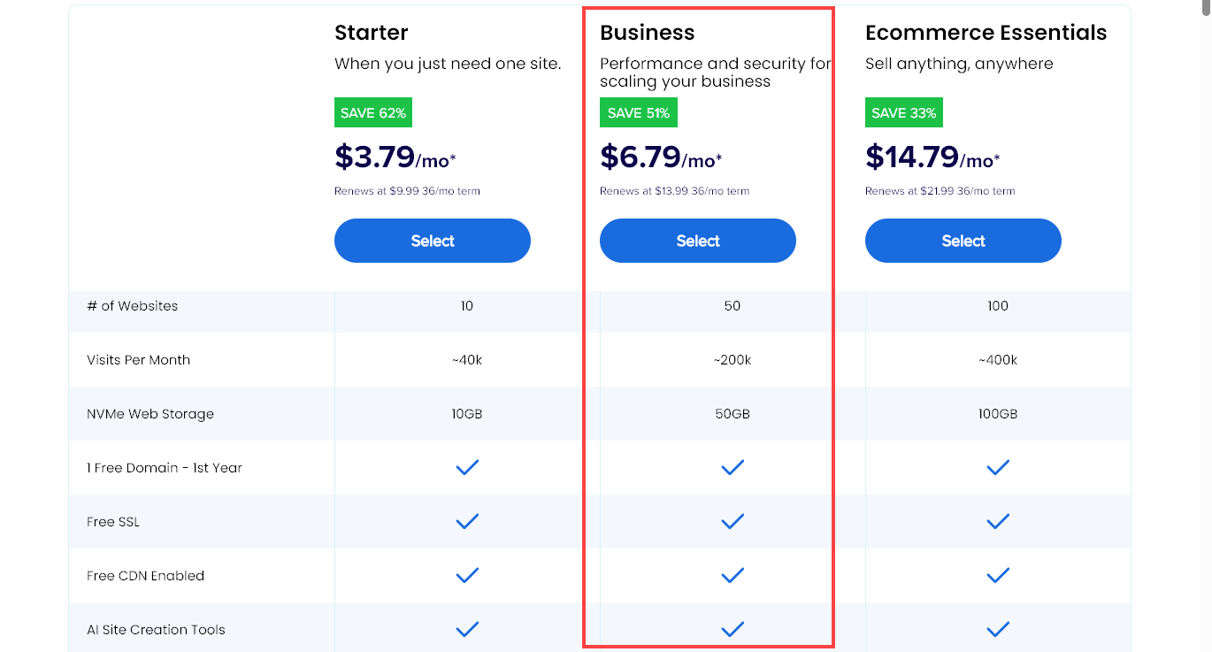Screen dimensions: 1212x652
Task: Click the checkmark for Business Free CDN Enabled
Action: coord(733,575)
